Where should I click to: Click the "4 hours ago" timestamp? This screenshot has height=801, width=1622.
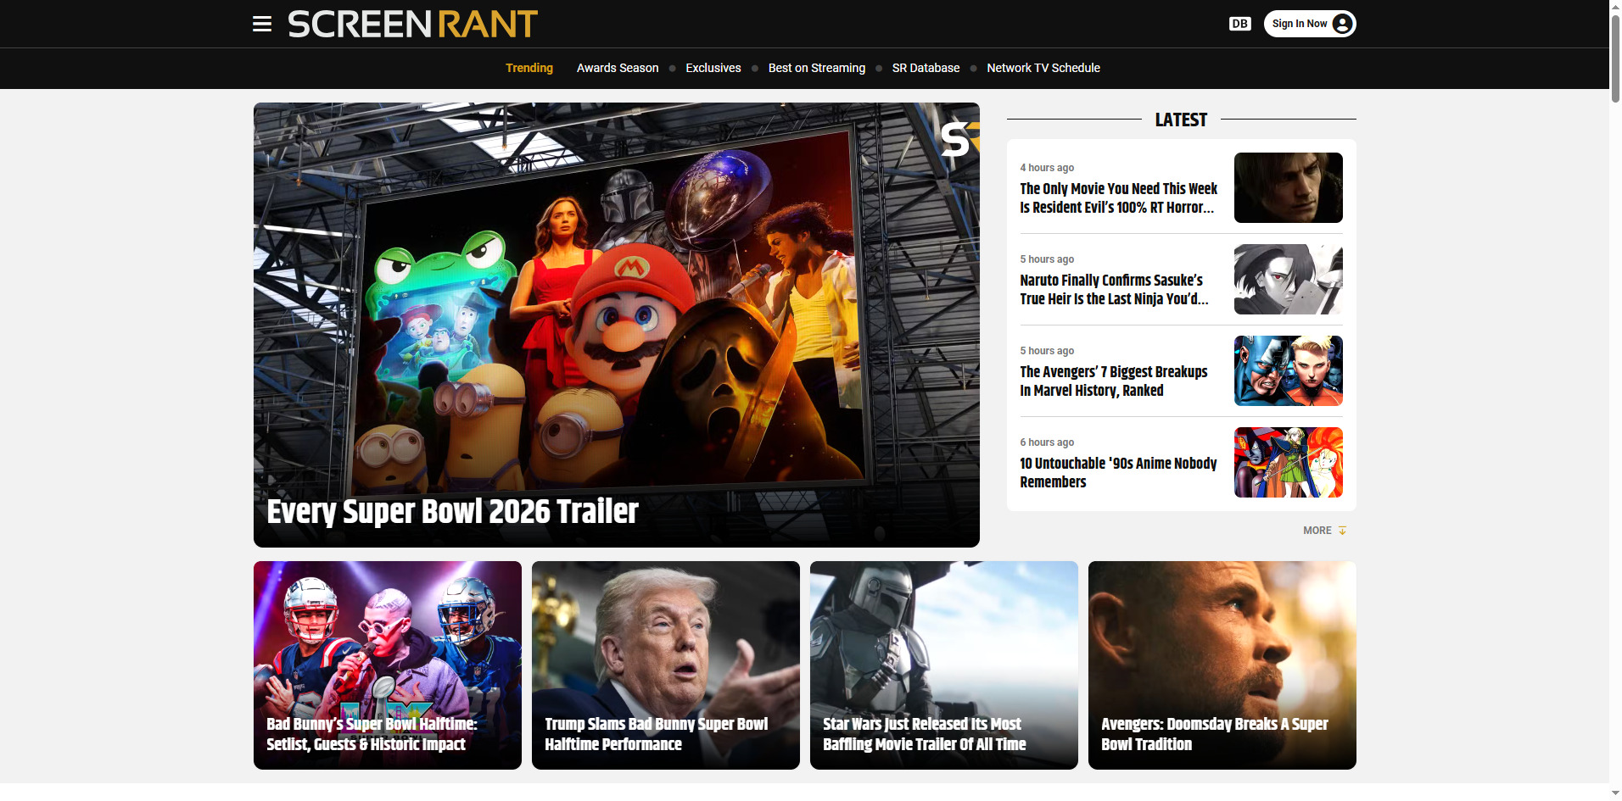tap(1047, 168)
